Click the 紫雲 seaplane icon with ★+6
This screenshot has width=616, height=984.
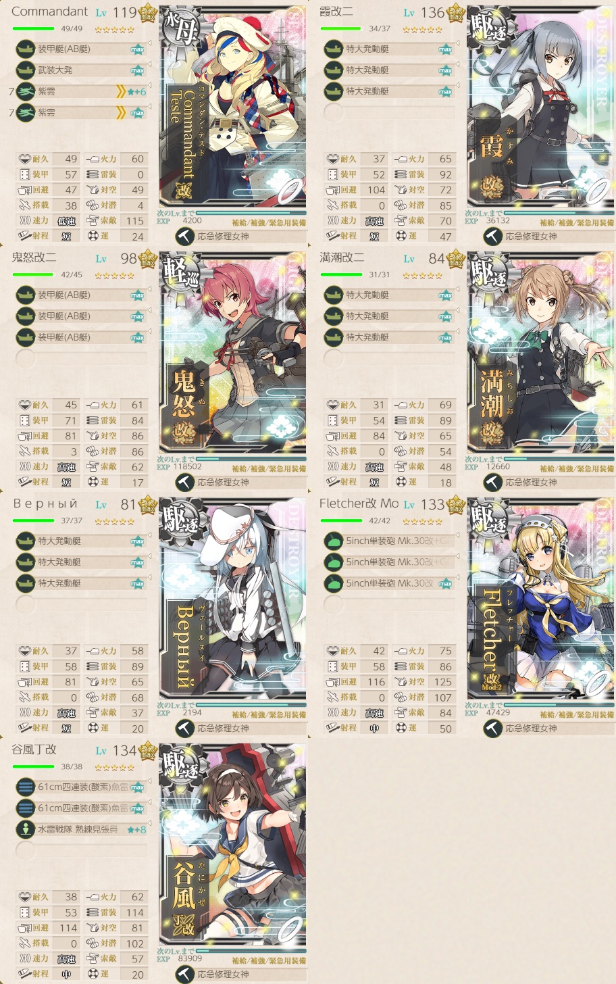click(26, 91)
